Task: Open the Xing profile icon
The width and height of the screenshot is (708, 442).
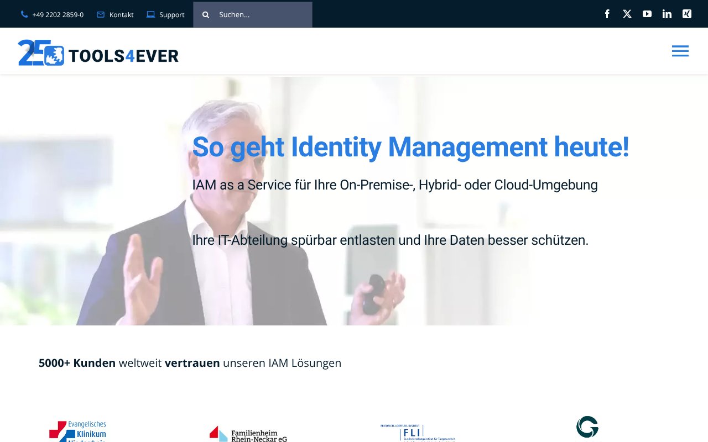Action: [686, 14]
